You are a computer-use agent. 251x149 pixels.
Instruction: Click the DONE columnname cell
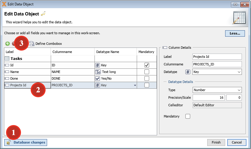73,78
